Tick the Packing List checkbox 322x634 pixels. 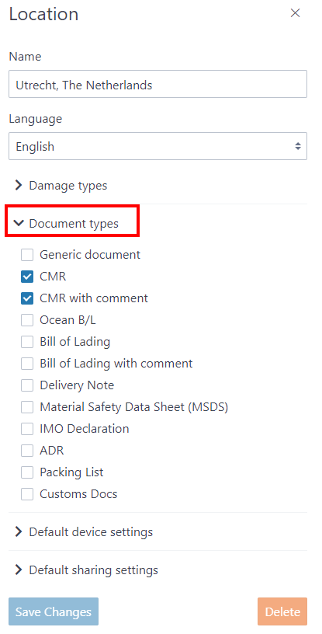pyautogui.click(x=27, y=472)
